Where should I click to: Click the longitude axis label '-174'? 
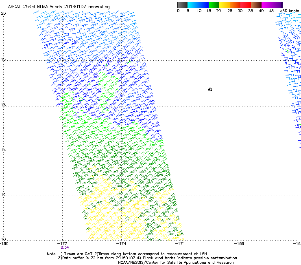pyautogui.click(x=121, y=244)
